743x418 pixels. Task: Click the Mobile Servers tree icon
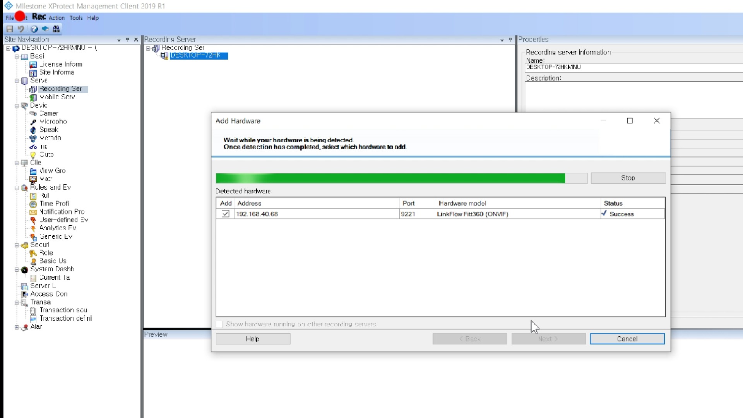tap(33, 97)
